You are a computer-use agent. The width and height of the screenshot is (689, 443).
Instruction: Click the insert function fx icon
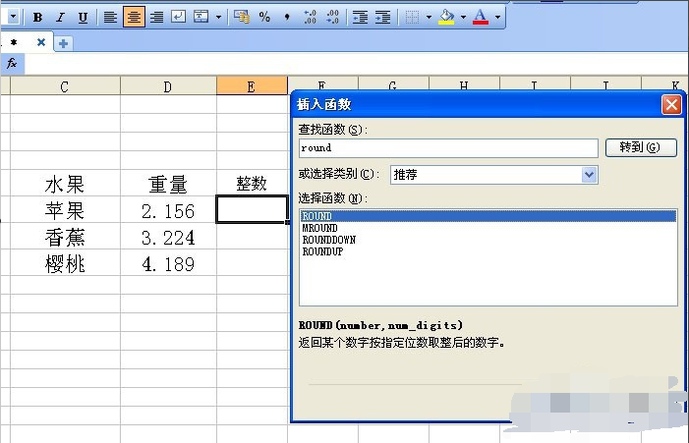point(12,63)
